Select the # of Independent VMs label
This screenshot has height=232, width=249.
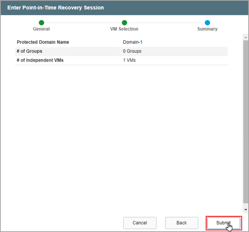click(x=40, y=60)
